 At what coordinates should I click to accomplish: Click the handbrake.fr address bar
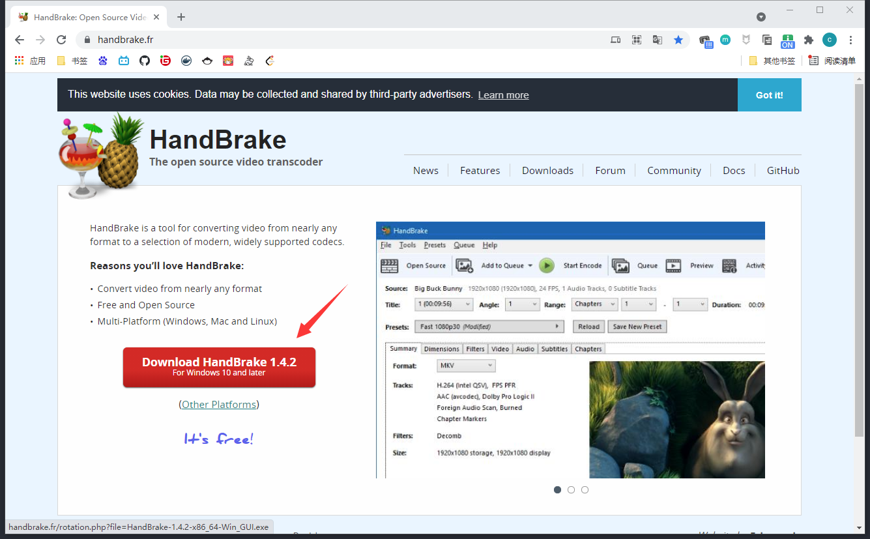click(x=326, y=40)
